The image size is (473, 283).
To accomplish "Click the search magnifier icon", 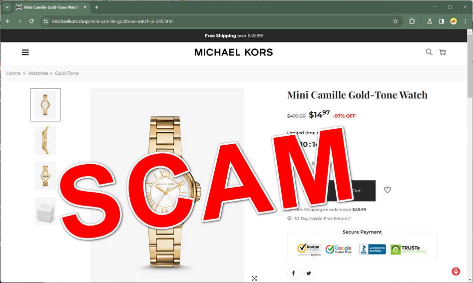I will coord(429,52).
